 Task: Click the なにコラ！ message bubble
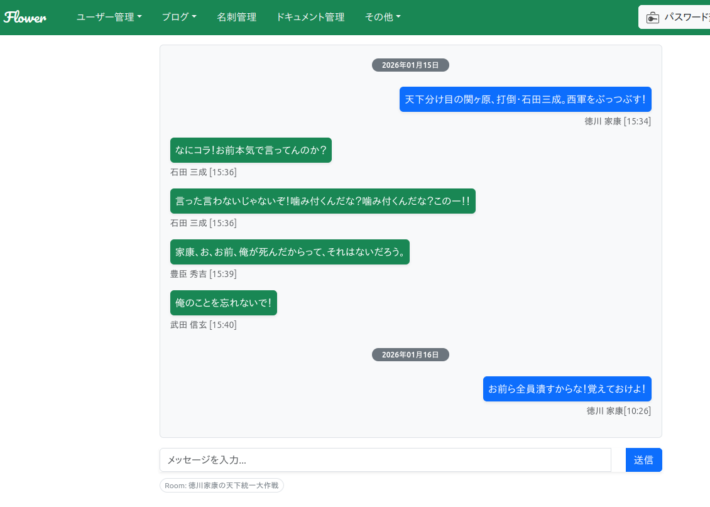point(251,150)
